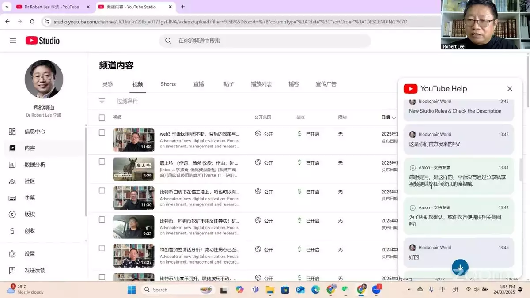Screen dimensions: 530x298
Task: Open the 设置 settings gear icon
Action: [12, 254]
